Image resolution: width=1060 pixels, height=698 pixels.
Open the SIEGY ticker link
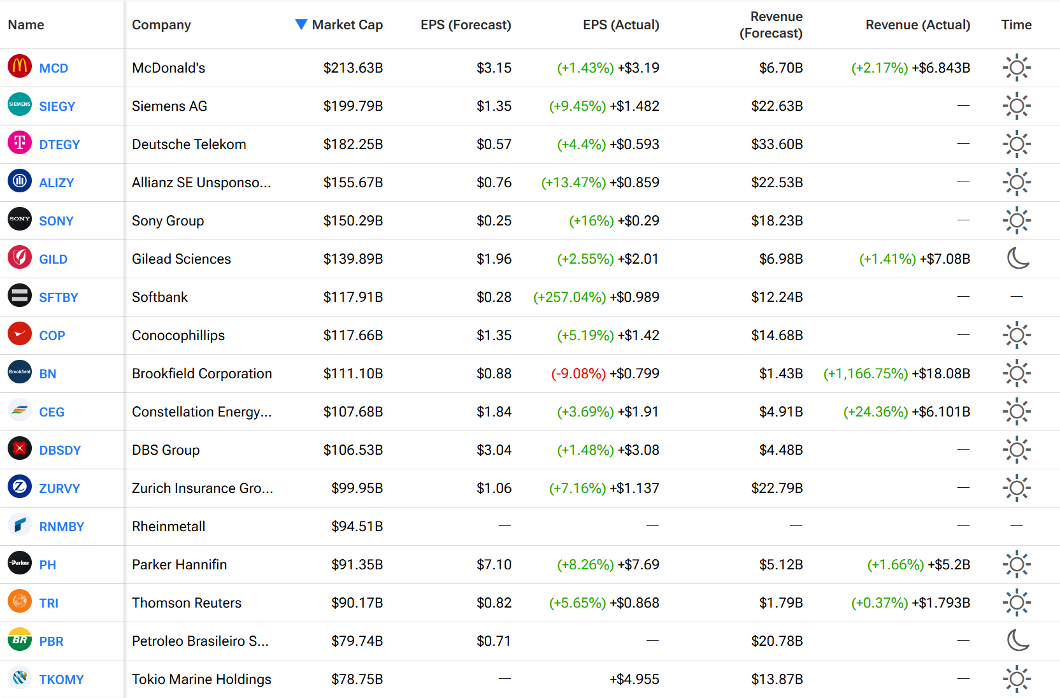pyautogui.click(x=57, y=106)
